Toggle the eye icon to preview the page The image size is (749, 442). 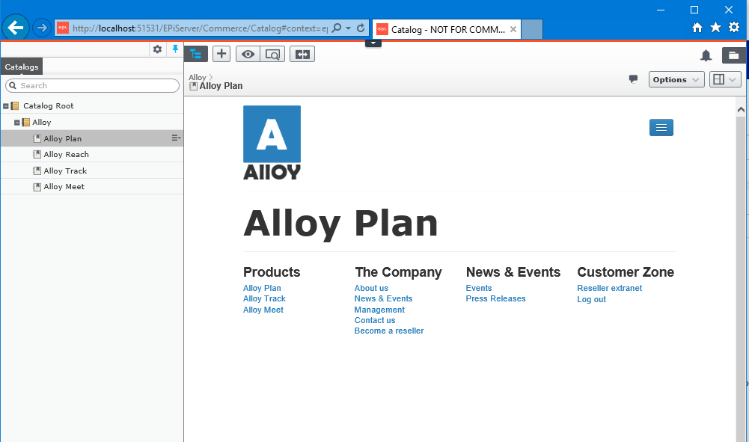click(247, 53)
